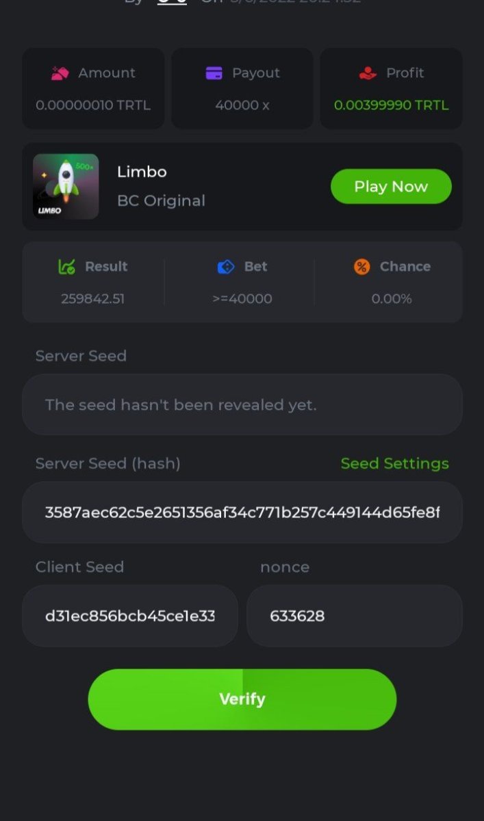Click the Amount coins icon
The height and width of the screenshot is (821, 484).
pyautogui.click(x=60, y=73)
